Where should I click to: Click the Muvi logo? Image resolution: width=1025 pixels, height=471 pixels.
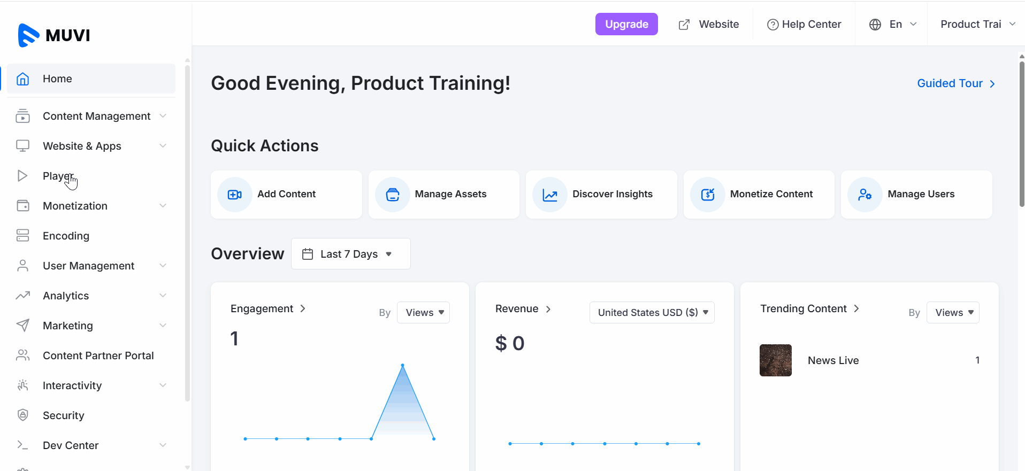point(54,35)
